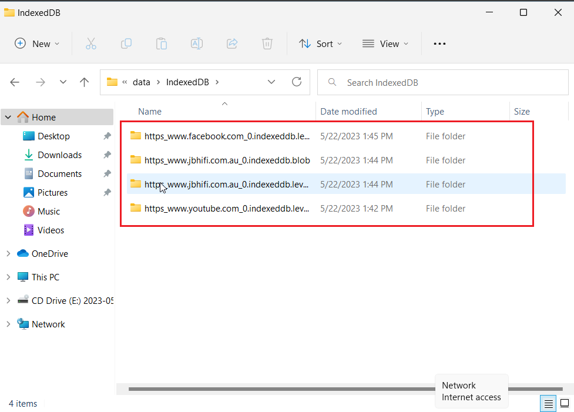The height and width of the screenshot is (412, 574).
Task: Open the Sort dropdown menu
Action: click(320, 43)
